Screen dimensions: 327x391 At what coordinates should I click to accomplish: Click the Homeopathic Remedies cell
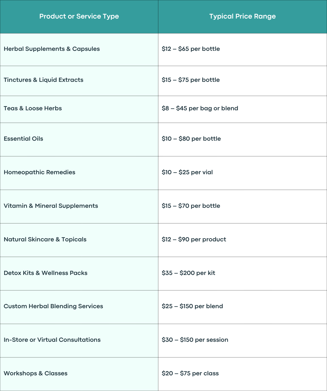(x=79, y=173)
